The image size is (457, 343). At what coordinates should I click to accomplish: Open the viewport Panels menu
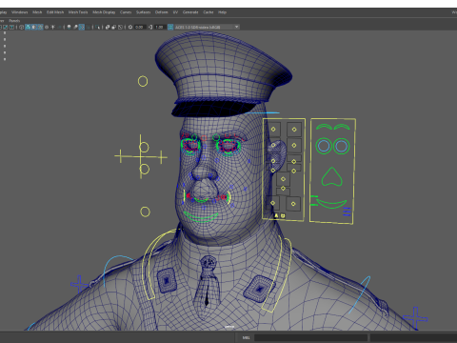point(14,20)
